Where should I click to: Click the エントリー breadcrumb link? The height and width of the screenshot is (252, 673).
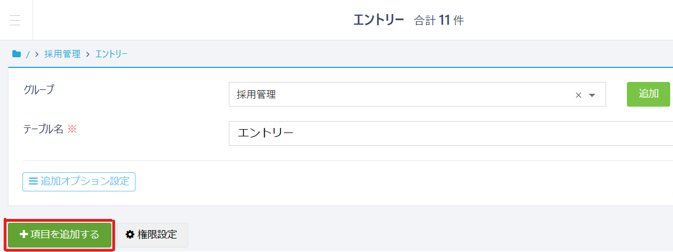click(111, 54)
